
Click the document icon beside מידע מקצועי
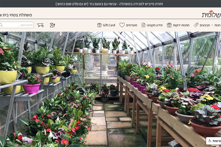coord(143,25)
